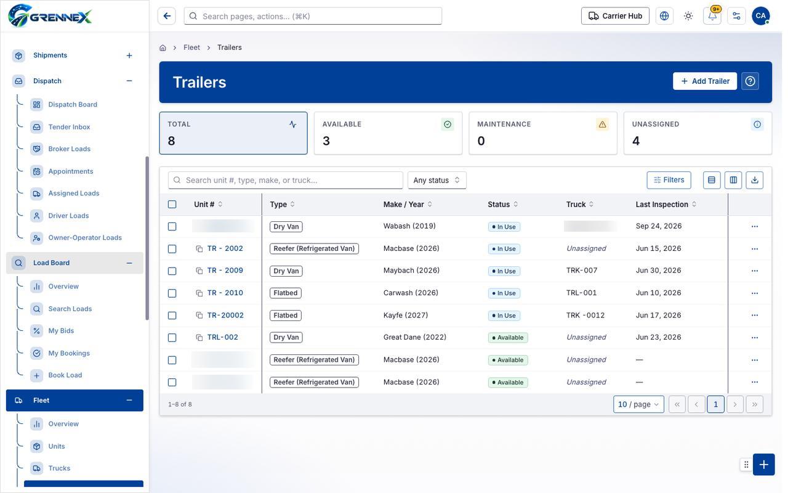Select all rows with header checkbox
The width and height of the screenshot is (788, 493).
[x=172, y=205]
